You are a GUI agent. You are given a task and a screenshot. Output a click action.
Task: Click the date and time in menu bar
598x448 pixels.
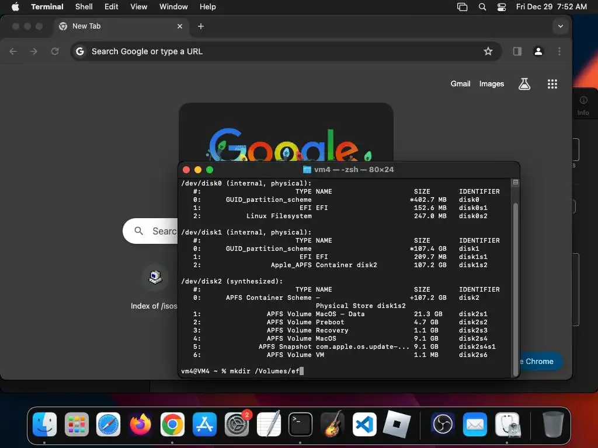point(551,6)
